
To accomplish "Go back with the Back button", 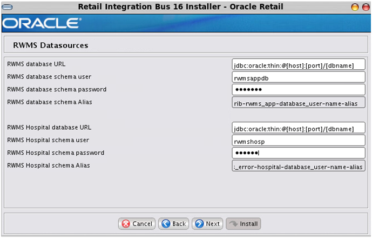I will (173, 224).
